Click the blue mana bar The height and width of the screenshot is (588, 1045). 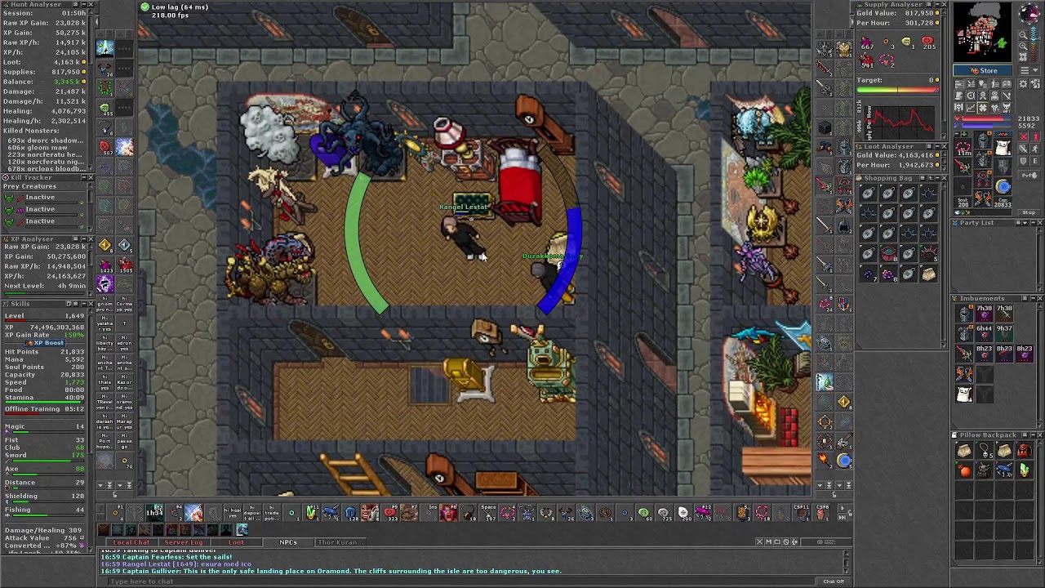tap(986, 125)
